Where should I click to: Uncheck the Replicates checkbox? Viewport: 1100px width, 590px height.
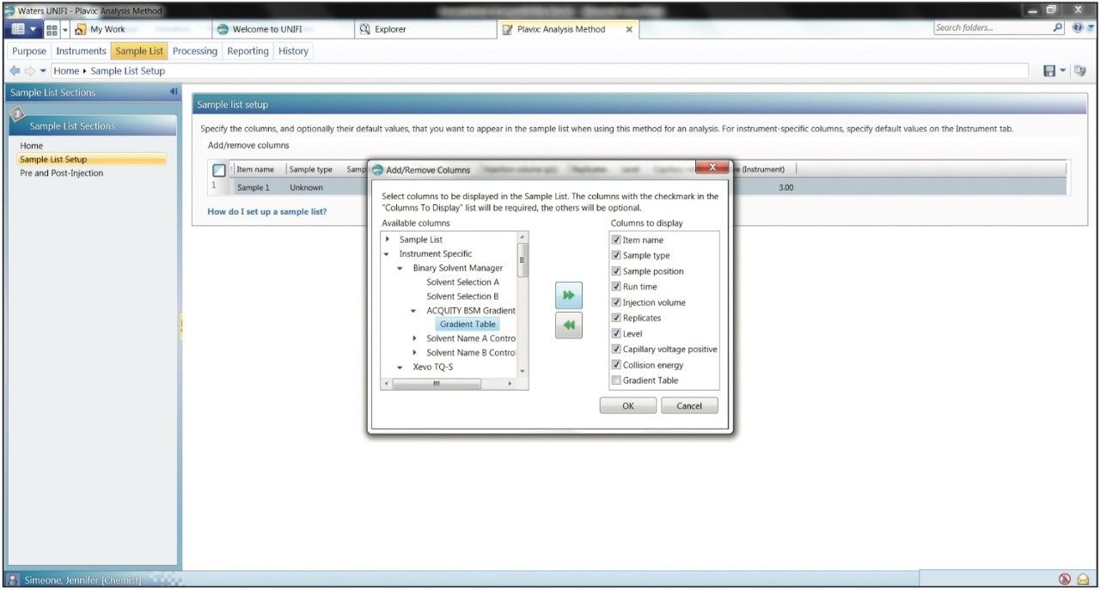616,318
